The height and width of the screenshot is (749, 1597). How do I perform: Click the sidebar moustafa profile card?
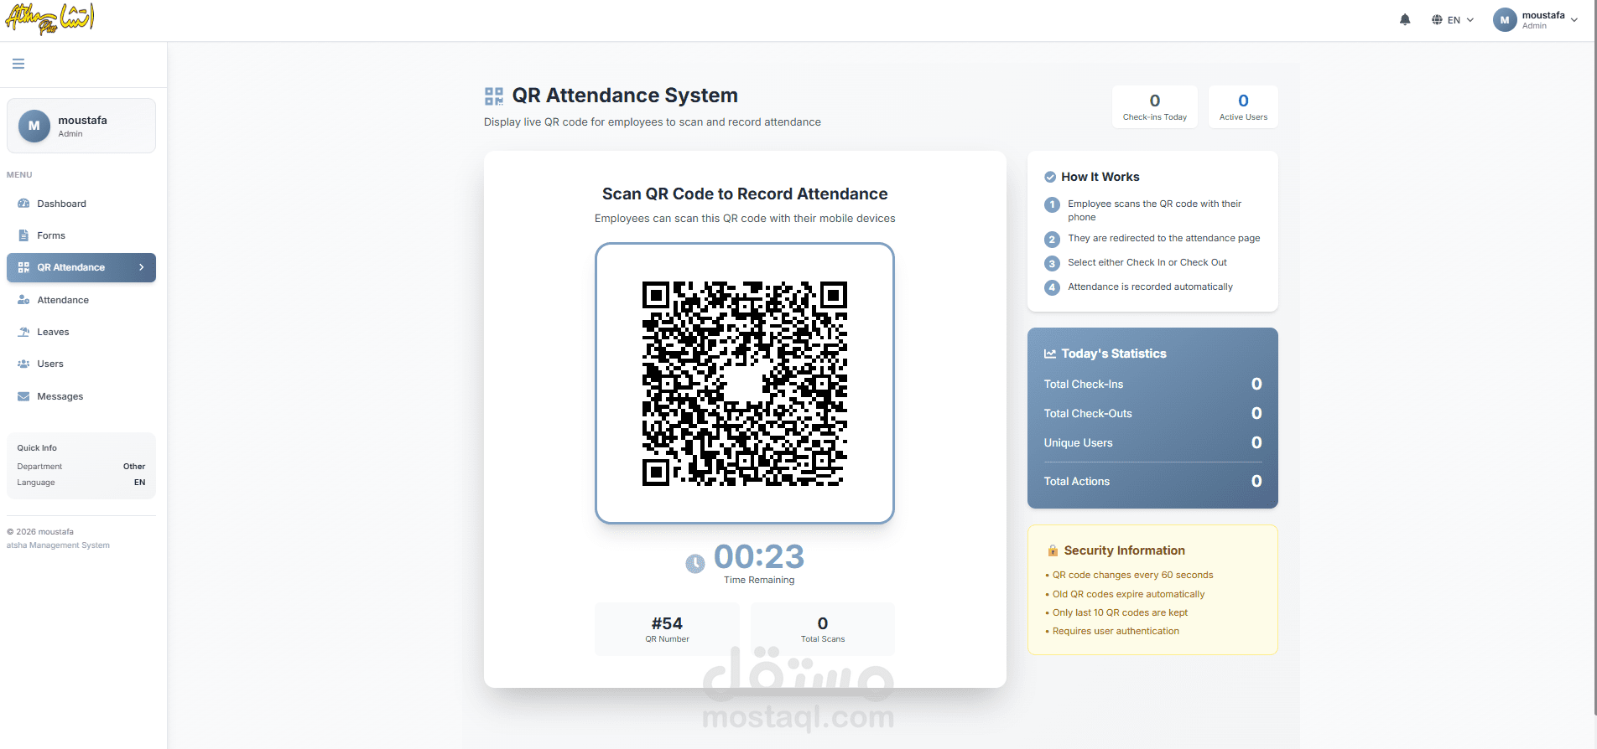(x=81, y=126)
